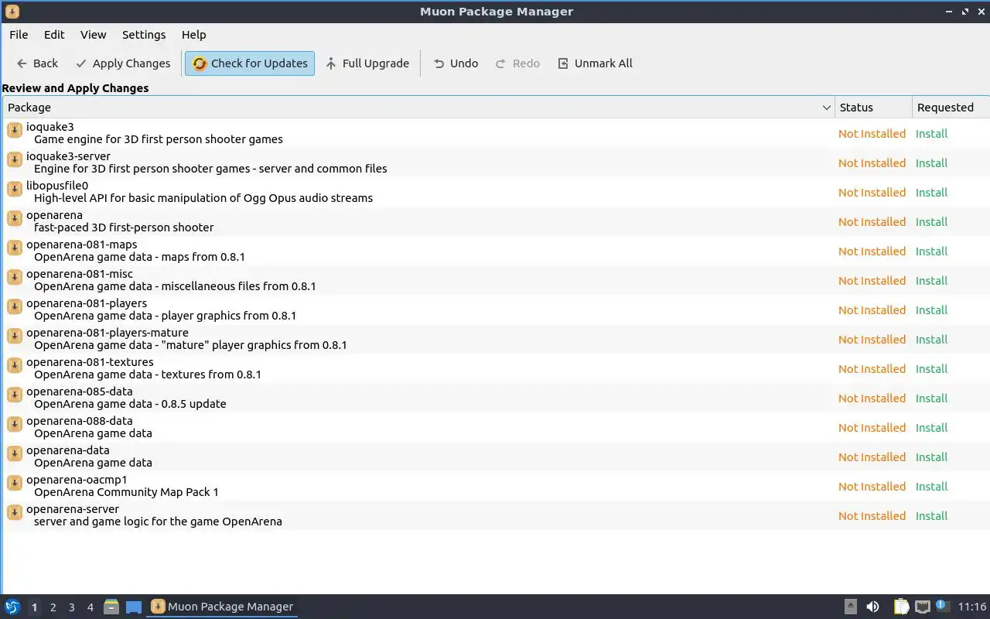This screenshot has height=619, width=990.
Task: Click the openarena-081-maps package icon
Action: tap(14, 248)
